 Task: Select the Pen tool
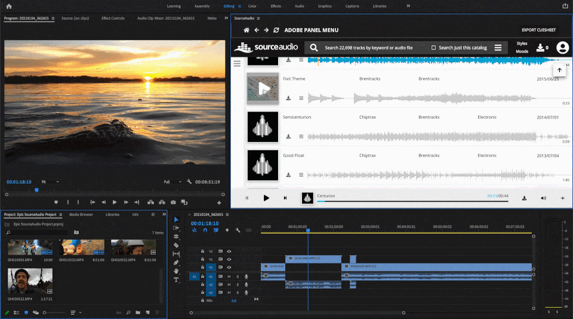(x=176, y=262)
